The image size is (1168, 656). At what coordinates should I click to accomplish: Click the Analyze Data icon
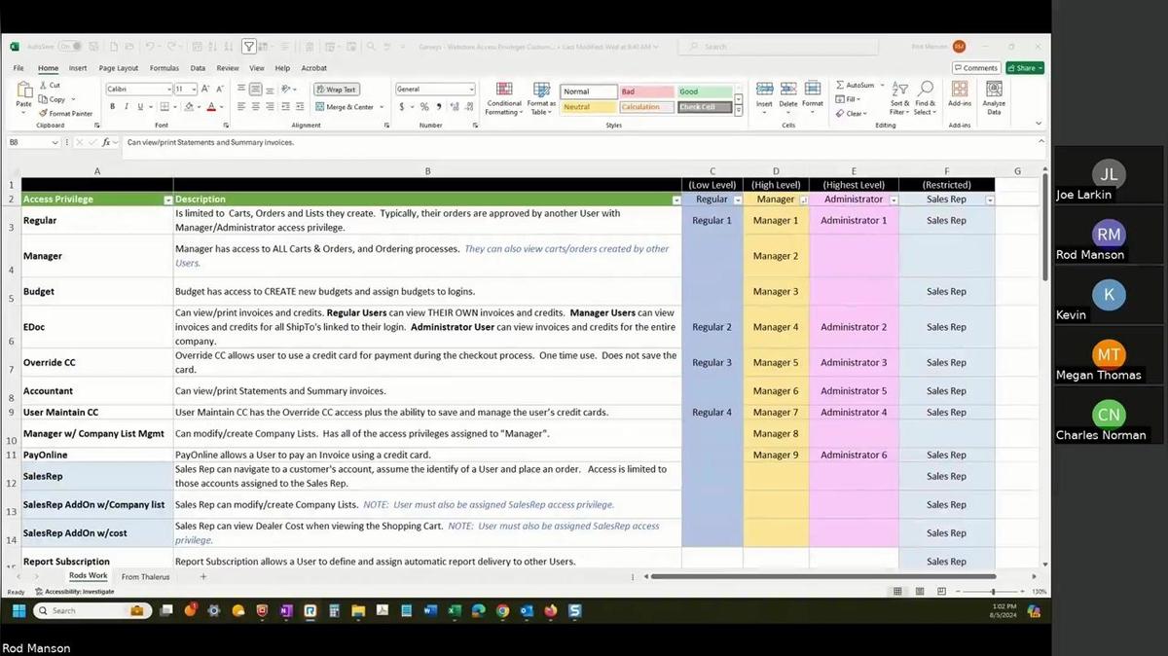click(994, 97)
